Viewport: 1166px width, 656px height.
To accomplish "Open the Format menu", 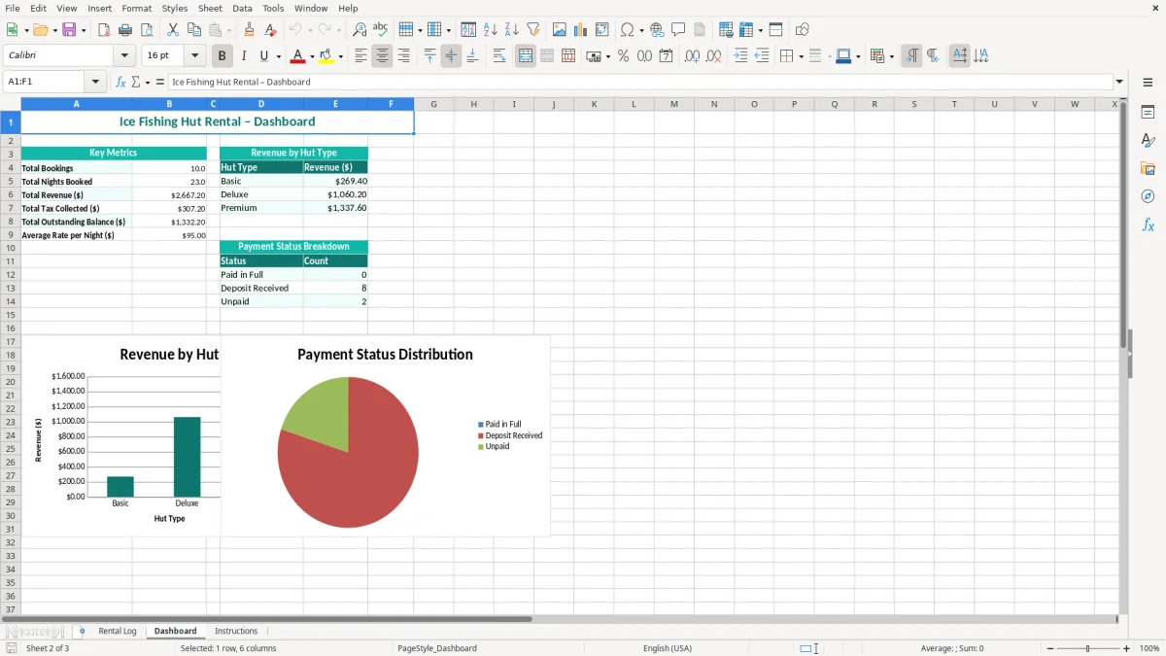I will pos(136,8).
